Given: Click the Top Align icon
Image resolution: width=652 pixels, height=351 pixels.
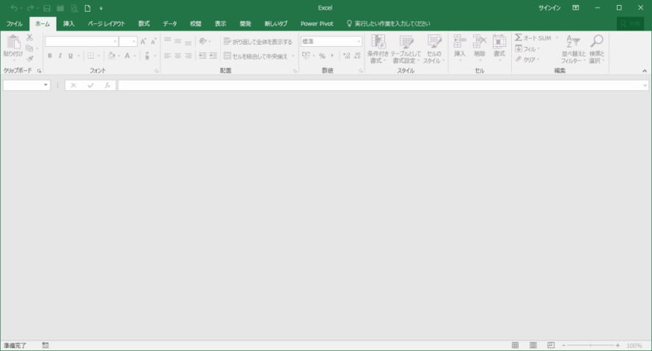Looking at the screenshot, I should [x=167, y=41].
